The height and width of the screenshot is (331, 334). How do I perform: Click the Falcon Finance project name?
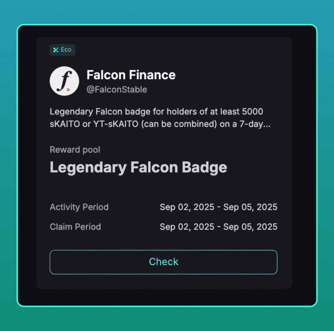[131, 75]
